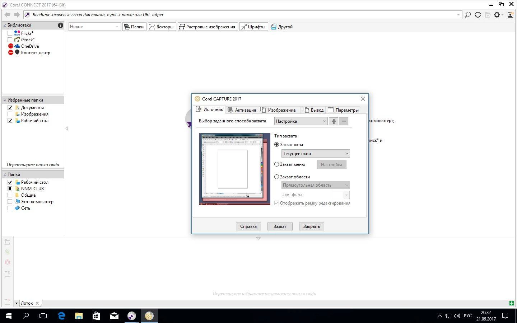Screen dimensions: 517x323
Task: Expand the address bar history dropdown
Action: [458, 15]
